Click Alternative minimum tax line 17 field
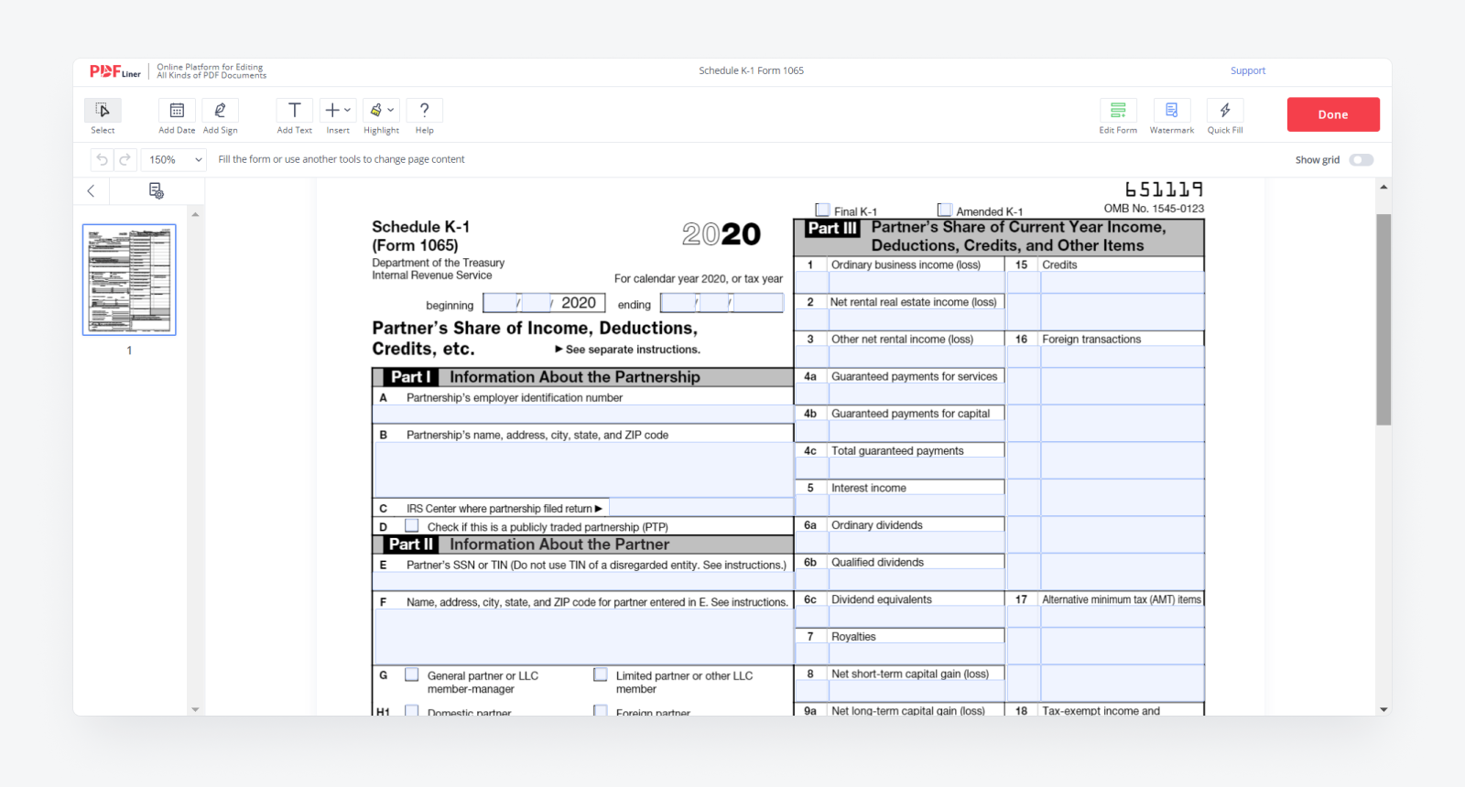Image resolution: width=1465 pixels, height=787 pixels. click(1123, 617)
